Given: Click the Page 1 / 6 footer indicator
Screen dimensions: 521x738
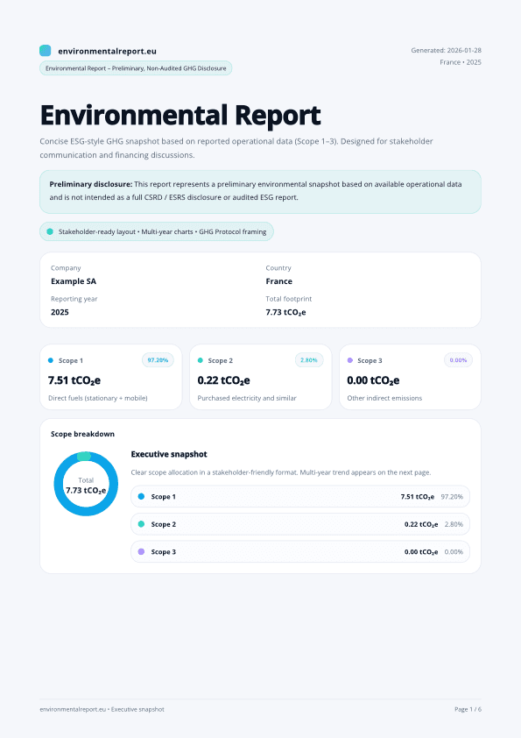Looking at the screenshot, I should point(468,709).
